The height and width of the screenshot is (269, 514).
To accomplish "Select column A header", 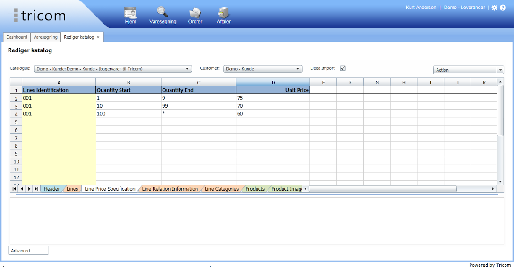I will 59,82.
